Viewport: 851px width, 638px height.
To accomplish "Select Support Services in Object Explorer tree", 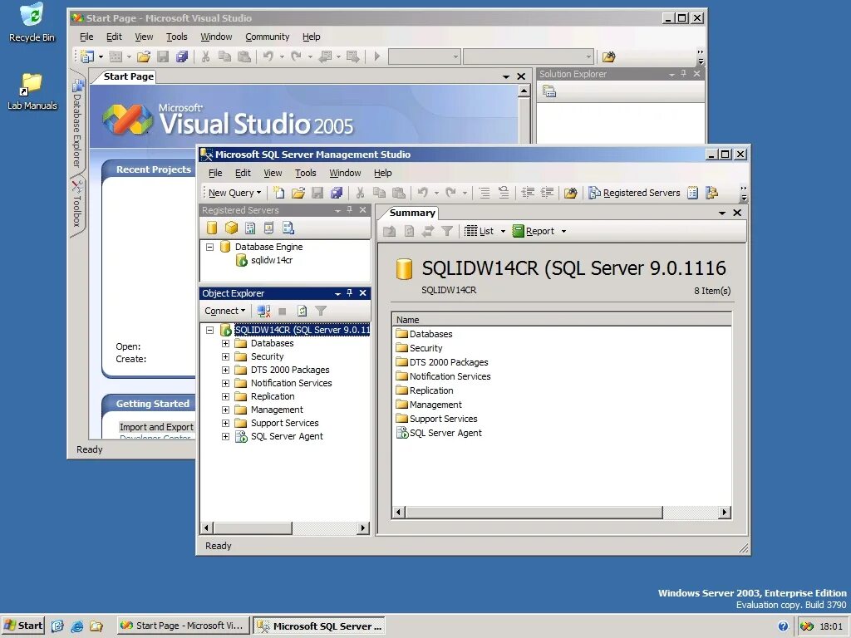I will (284, 423).
